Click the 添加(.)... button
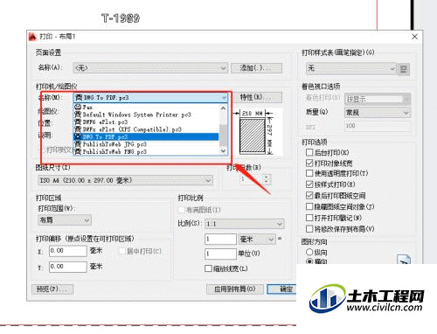The image size is (437, 334). 256,68
